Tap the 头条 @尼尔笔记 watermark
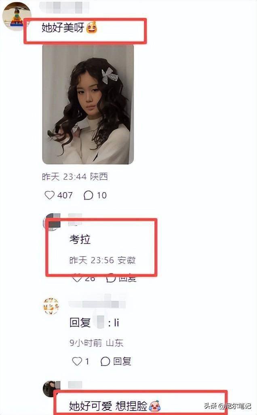Screen dimensions: 257x415 227,405
